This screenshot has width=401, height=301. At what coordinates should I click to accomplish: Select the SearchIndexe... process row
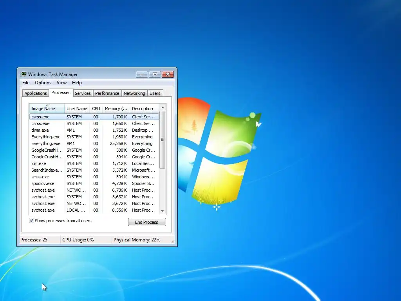(x=94, y=170)
